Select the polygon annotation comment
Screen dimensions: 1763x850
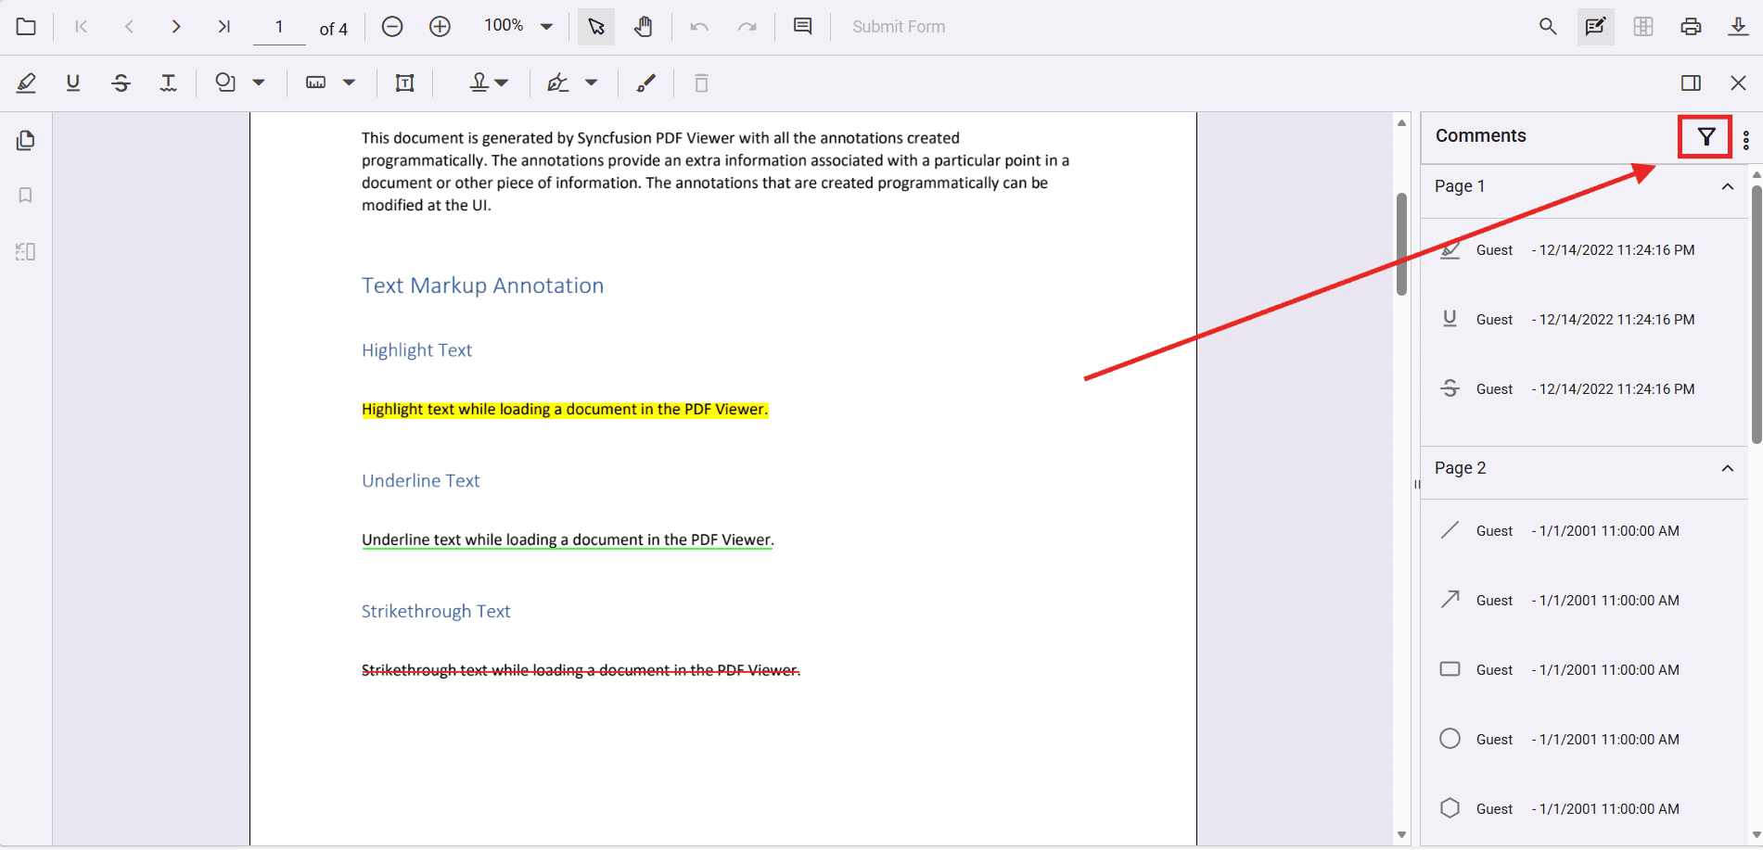[x=1584, y=809]
